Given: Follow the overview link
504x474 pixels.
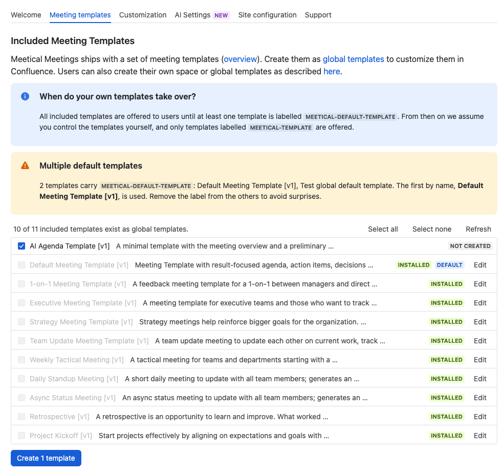Looking at the screenshot, I should click(x=240, y=59).
